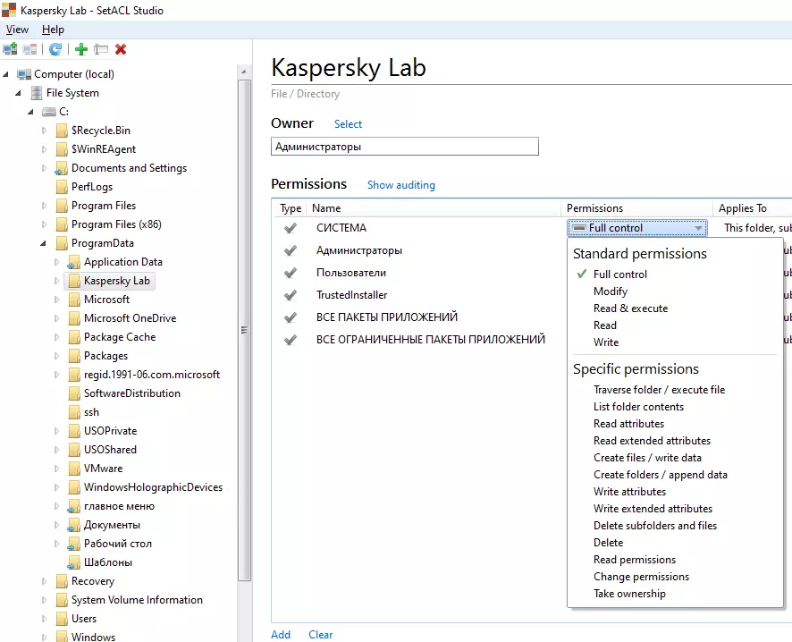Viewport: 792px width, 642px height.
Task: Click the blue refresh toolbar icon
Action: coord(55,50)
